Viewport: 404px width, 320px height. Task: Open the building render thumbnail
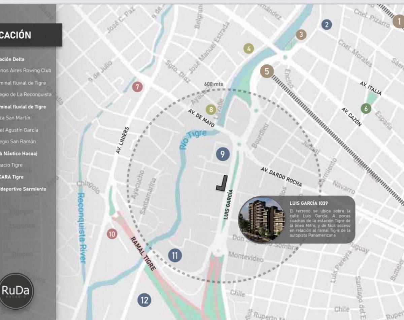(x=262, y=220)
